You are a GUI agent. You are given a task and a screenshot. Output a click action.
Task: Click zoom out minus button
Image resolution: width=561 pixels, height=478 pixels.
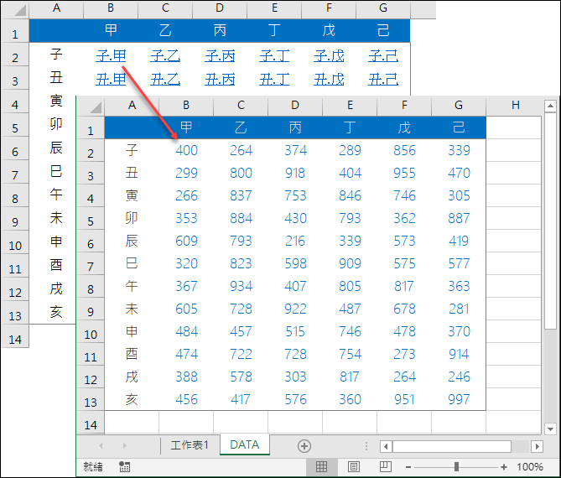408,467
